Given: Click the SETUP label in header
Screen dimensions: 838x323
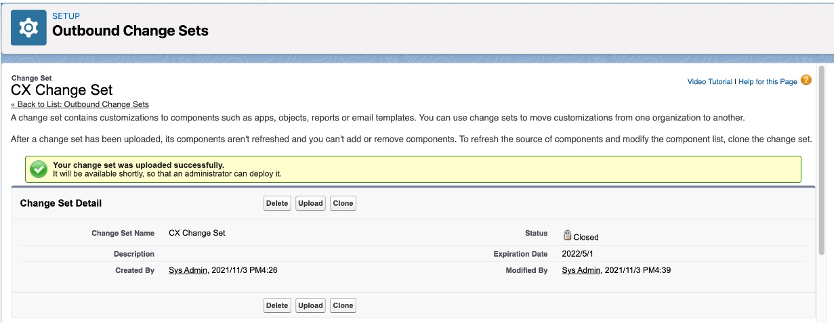Looking at the screenshot, I should (x=66, y=16).
